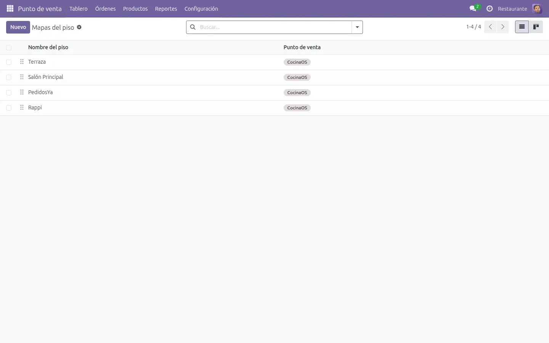
Task: Grab the drag handle of Salón Principal row
Action: 22,77
